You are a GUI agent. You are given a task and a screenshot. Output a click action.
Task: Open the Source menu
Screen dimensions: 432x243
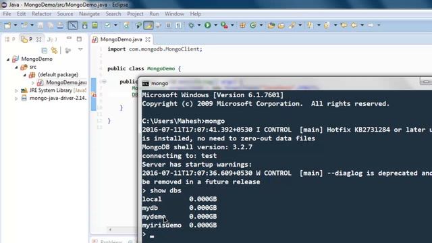(x=65, y=13)
